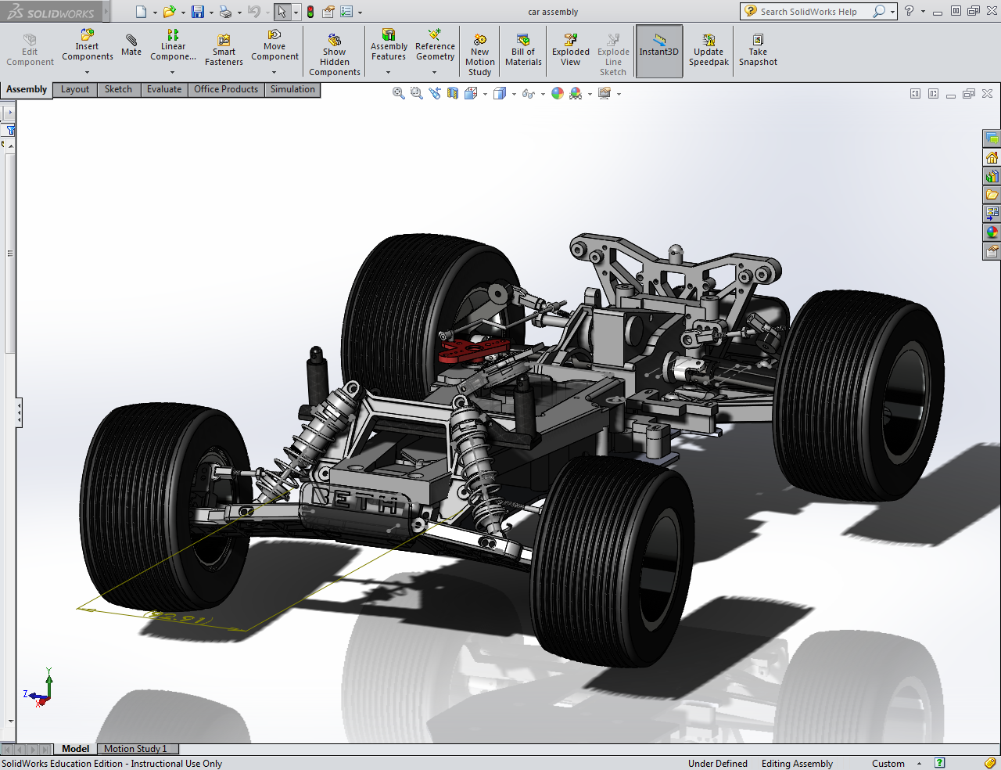The width and height of the screenshot is (1001, 770).
Task: Open the Evaluate ribbon tab
Action: coord(163,89)
